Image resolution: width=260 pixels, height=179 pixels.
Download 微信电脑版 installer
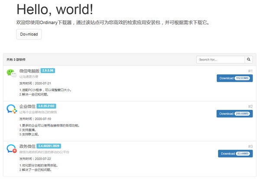coord(234,78)
